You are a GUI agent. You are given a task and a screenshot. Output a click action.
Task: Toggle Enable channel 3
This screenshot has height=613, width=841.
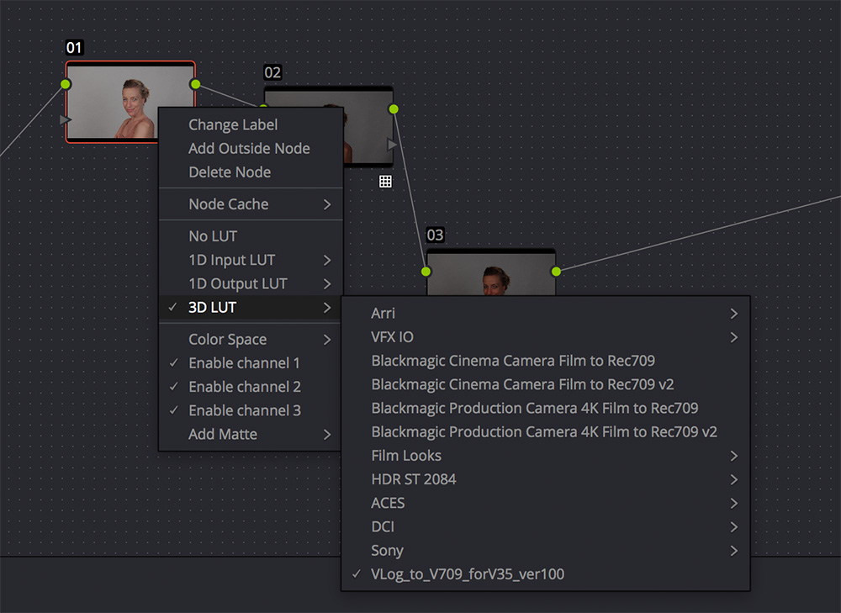click(251, 410)
